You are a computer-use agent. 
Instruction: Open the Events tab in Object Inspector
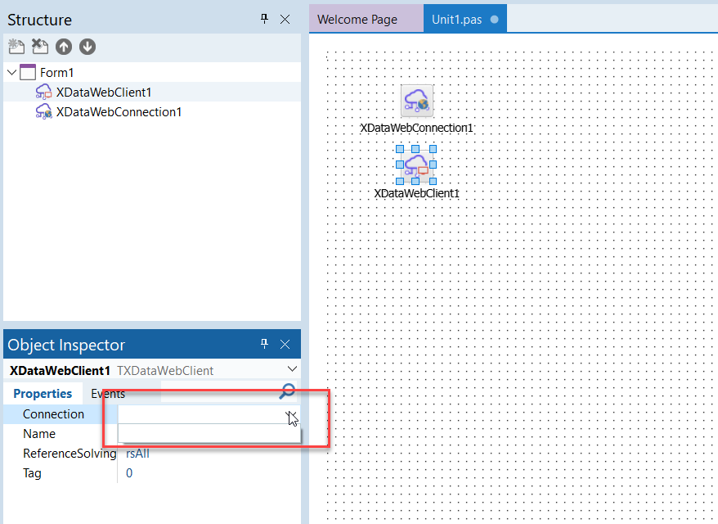[108, 393]
